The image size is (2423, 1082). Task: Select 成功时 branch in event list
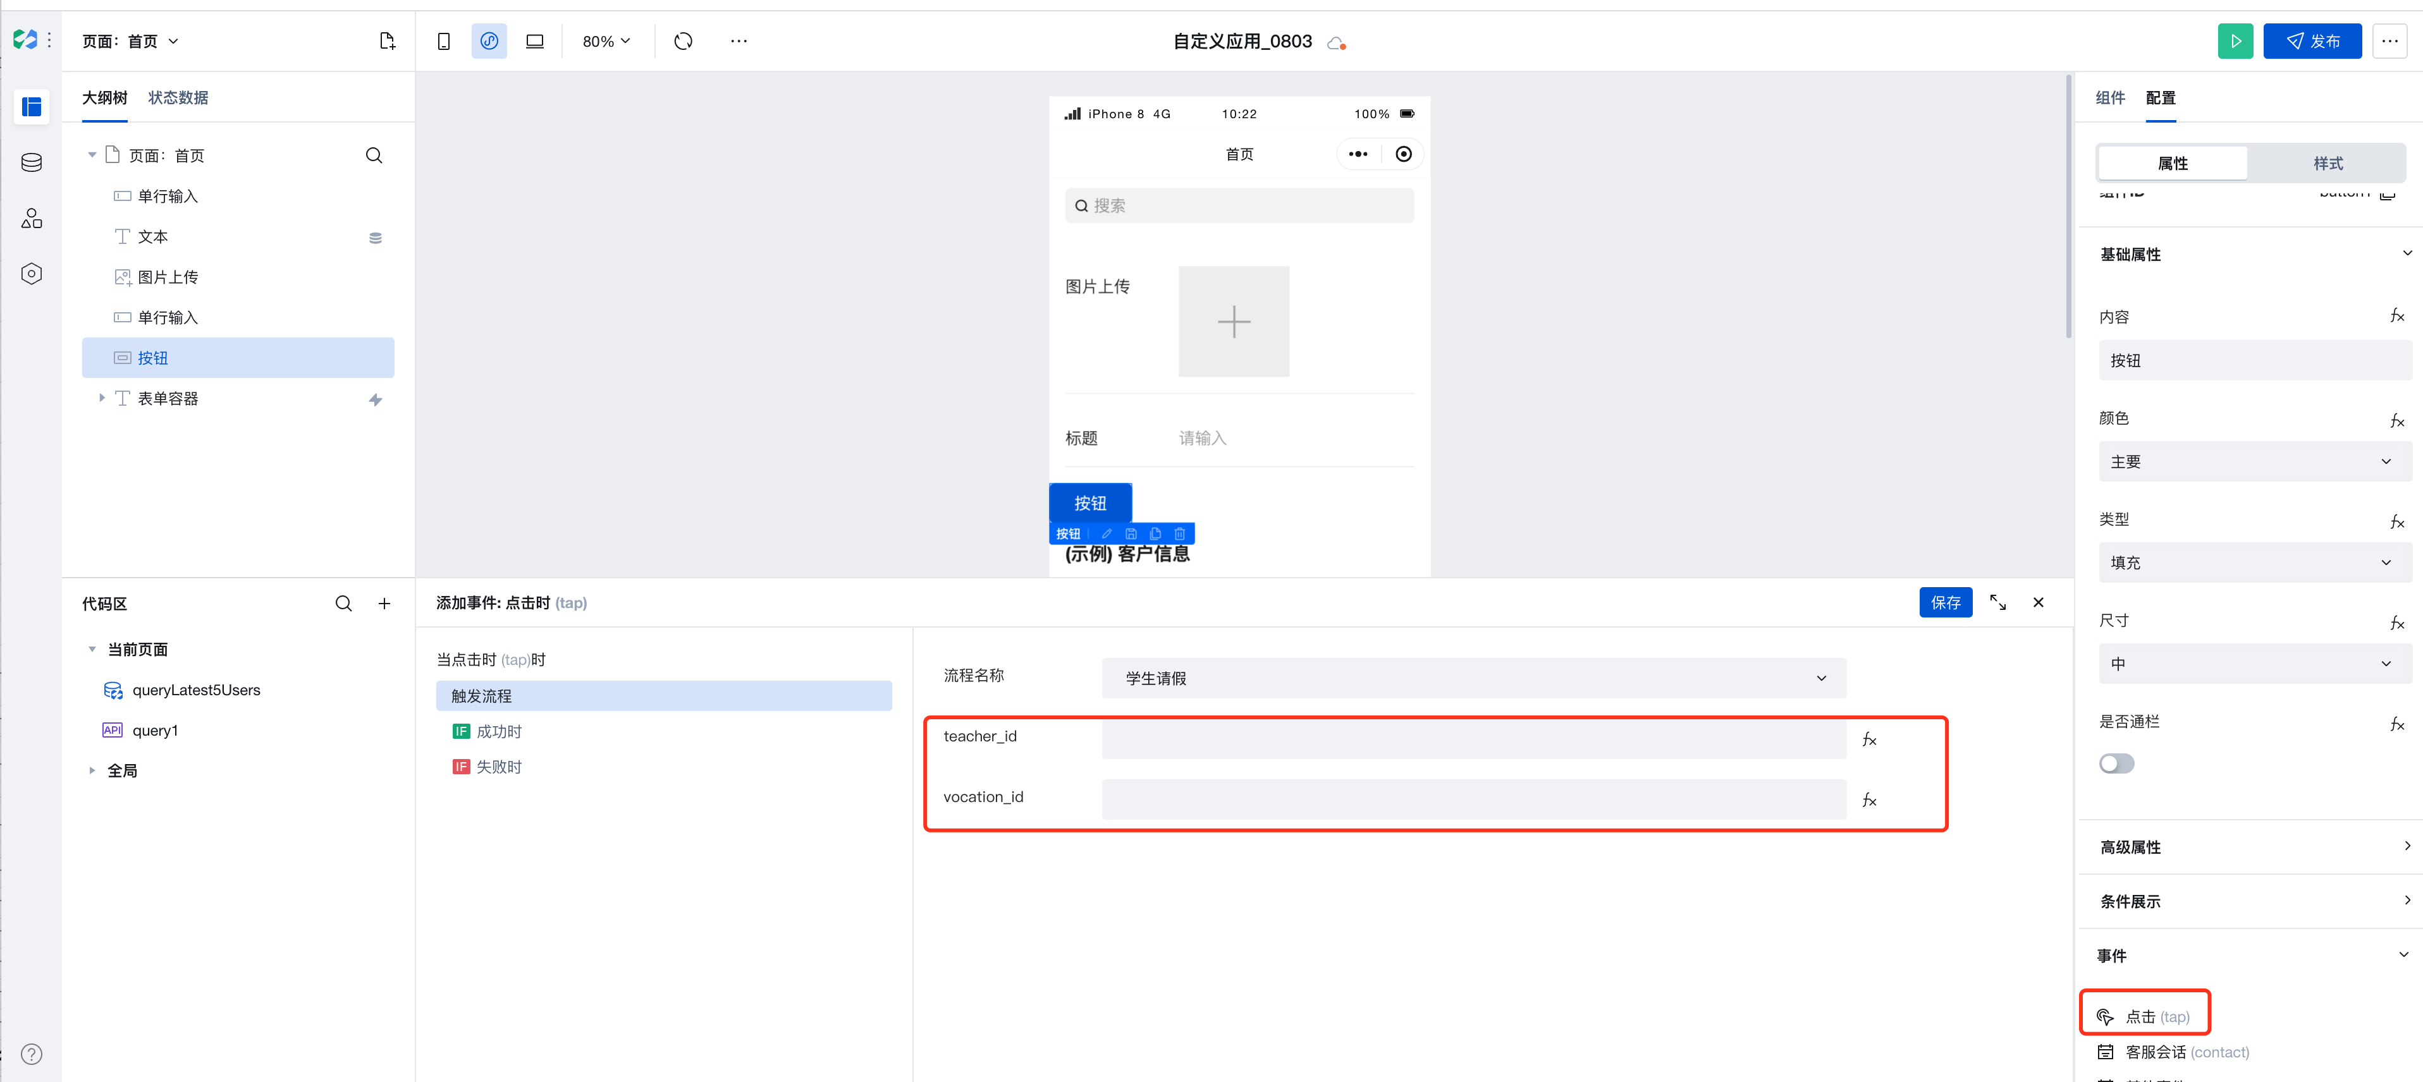coord(498,731)
